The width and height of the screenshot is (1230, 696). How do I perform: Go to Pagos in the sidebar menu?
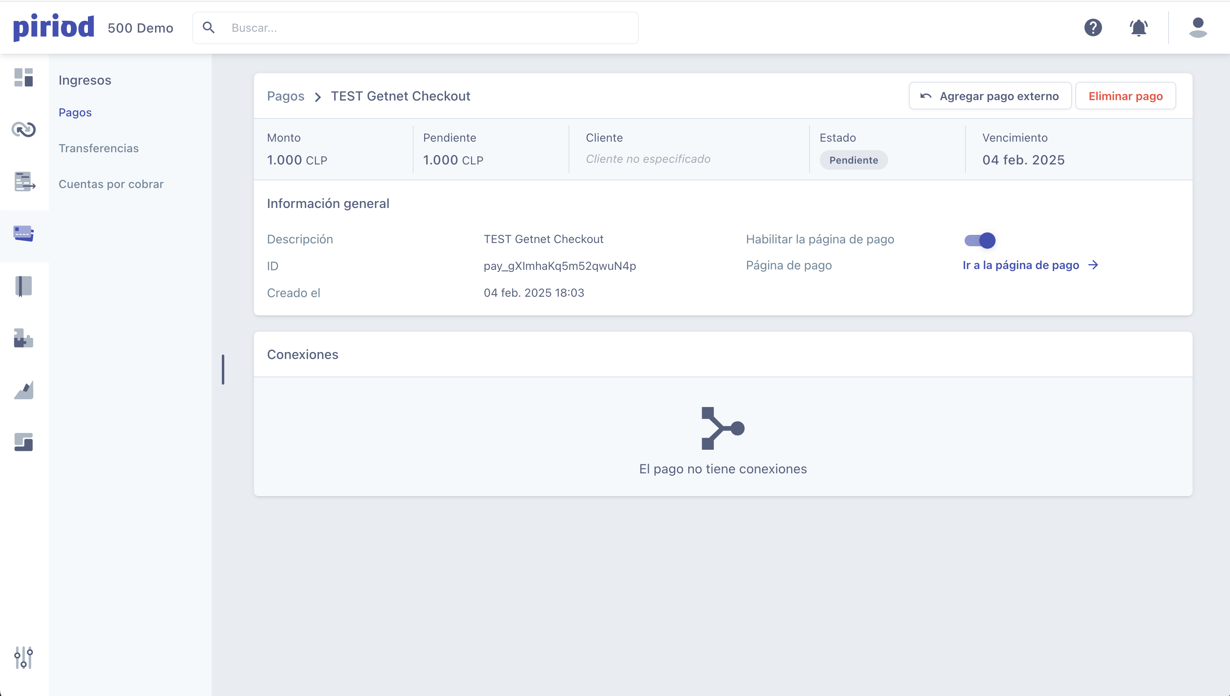75,112
